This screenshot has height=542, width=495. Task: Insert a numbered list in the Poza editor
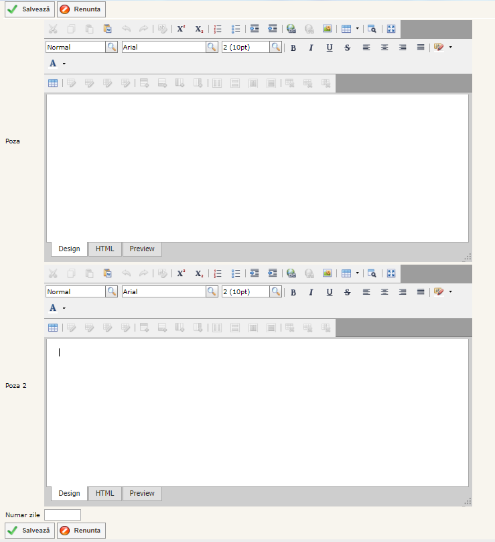(x=218, y=29)
